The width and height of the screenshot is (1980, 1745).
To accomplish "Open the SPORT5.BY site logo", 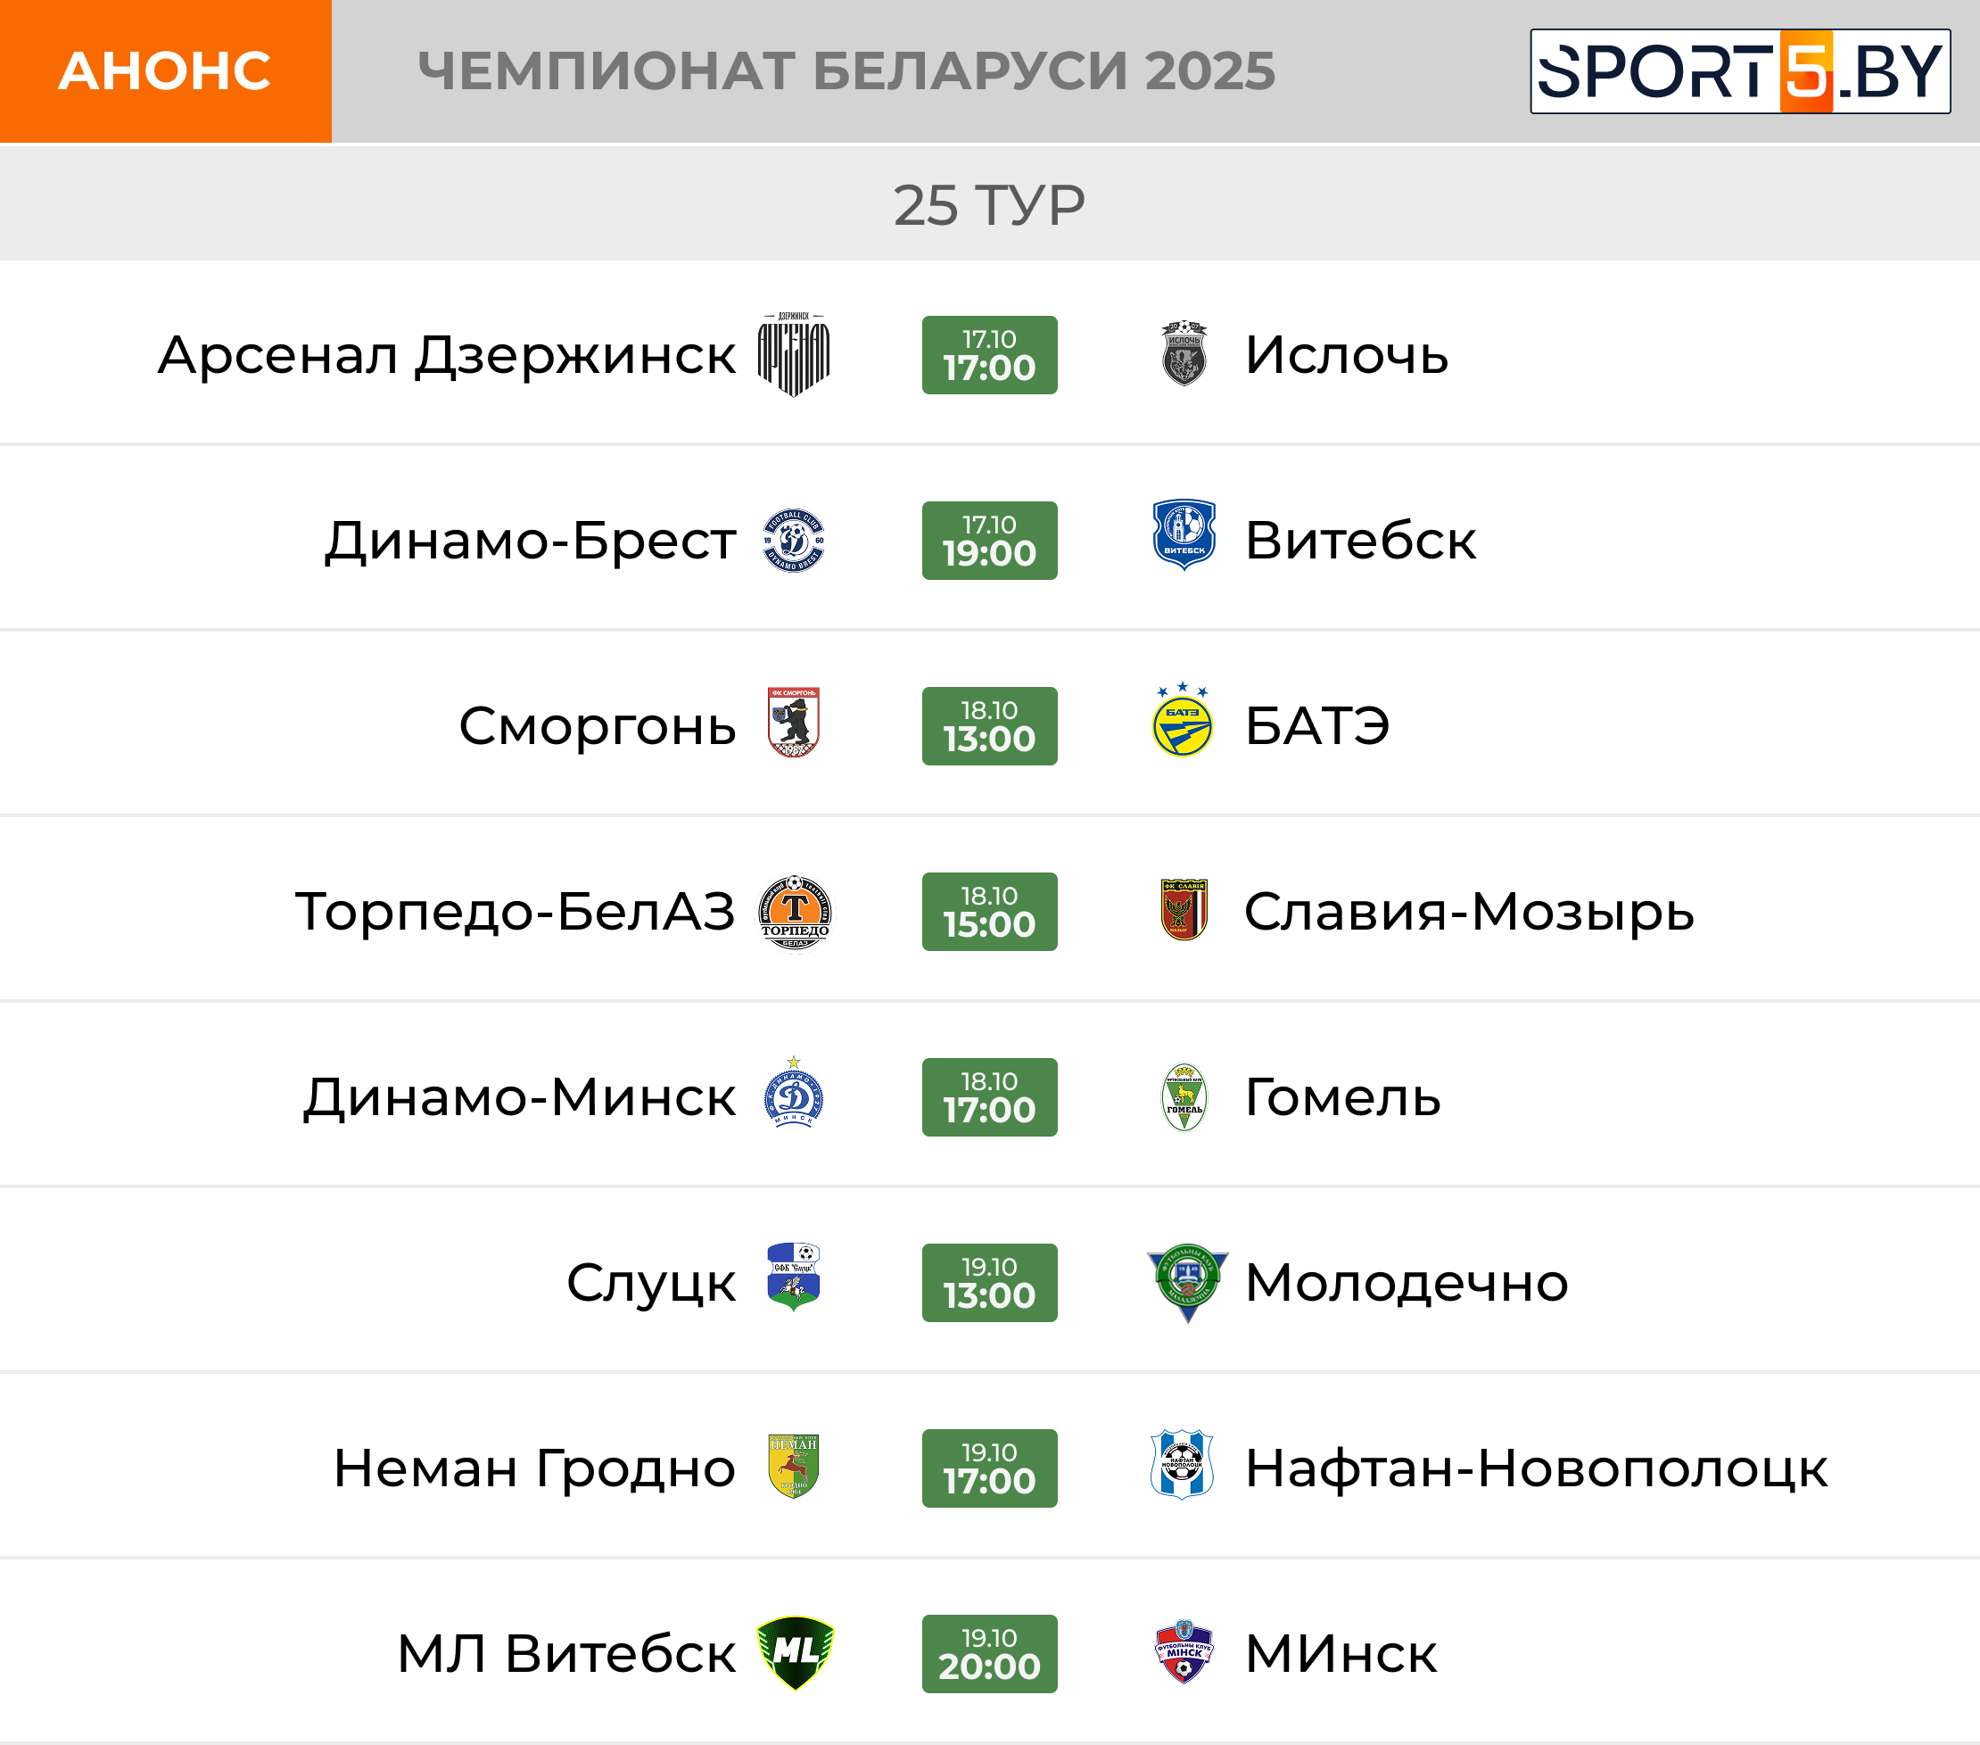I will 1740,71.
